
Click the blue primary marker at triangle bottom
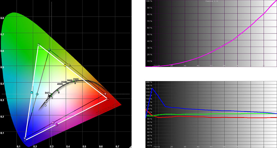point(25,140)
